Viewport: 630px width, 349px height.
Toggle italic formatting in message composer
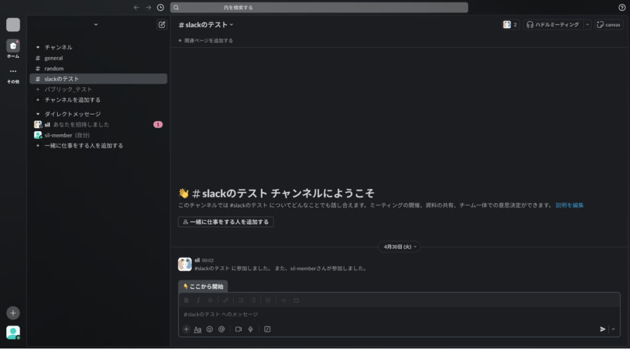coord(198,300)
